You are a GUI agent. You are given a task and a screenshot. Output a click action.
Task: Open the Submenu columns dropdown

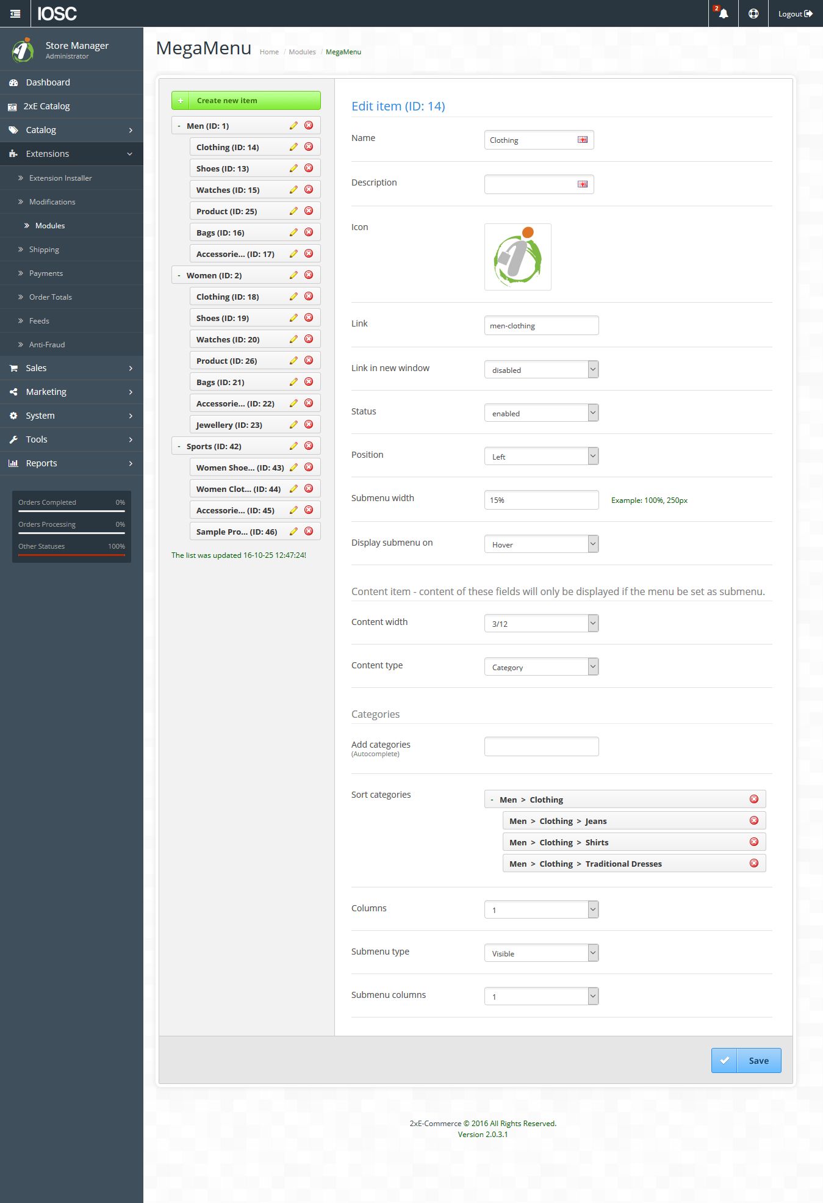pyautogui.click(x=541, y=996)
